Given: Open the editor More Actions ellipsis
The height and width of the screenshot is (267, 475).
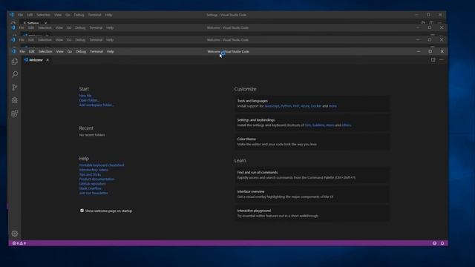Looking at the screenshot, I should [442, 60].
